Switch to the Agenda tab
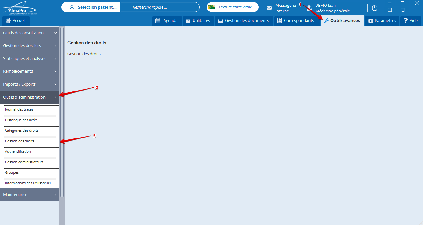The height and width of the screenshot is (225, 423). click(x=167, y=21)
